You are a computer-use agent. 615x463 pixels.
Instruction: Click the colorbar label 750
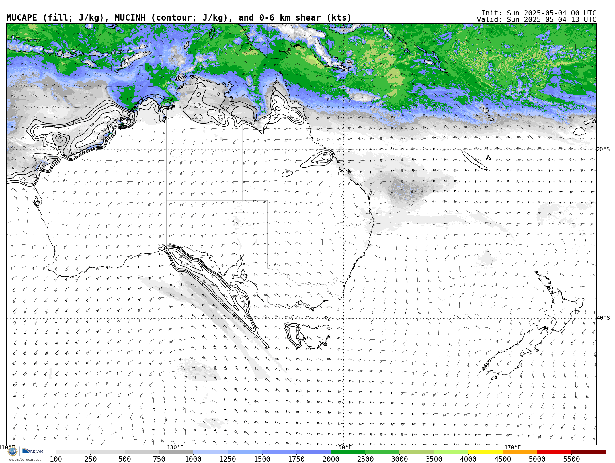click(159, 459)
